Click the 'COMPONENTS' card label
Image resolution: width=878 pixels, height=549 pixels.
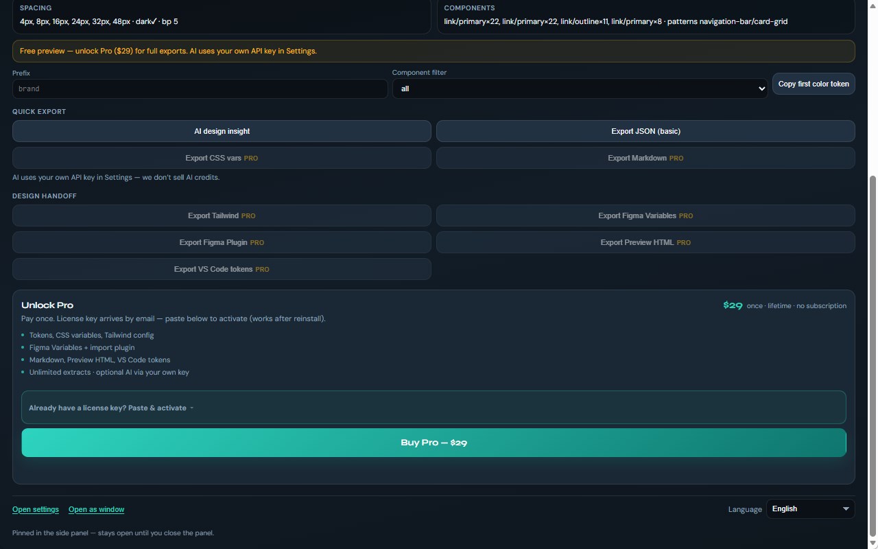[469, 8]
